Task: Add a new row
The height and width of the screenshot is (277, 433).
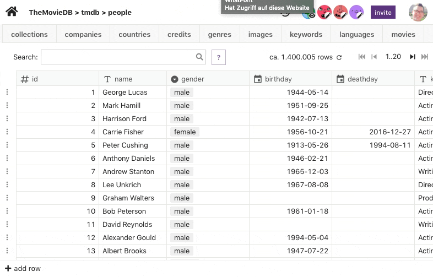Action: coord(23,268)
